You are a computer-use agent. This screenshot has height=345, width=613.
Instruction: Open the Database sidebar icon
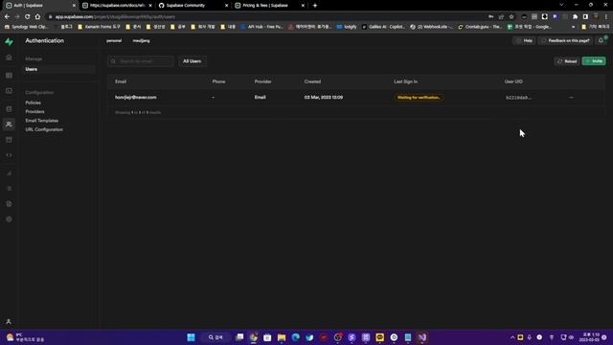(9, 109)
